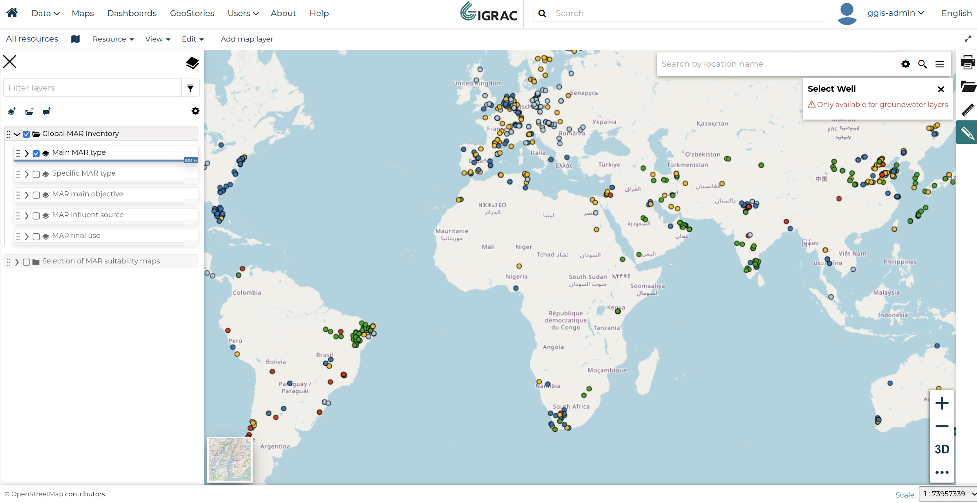
Task: Enable the Specific MAR type layer
Action: [x=36, y=174]
